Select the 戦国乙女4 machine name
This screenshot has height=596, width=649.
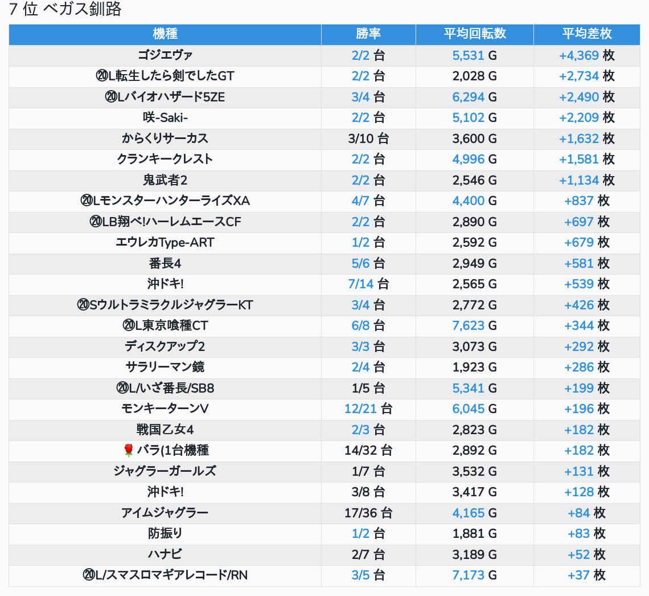coord(165,430)
